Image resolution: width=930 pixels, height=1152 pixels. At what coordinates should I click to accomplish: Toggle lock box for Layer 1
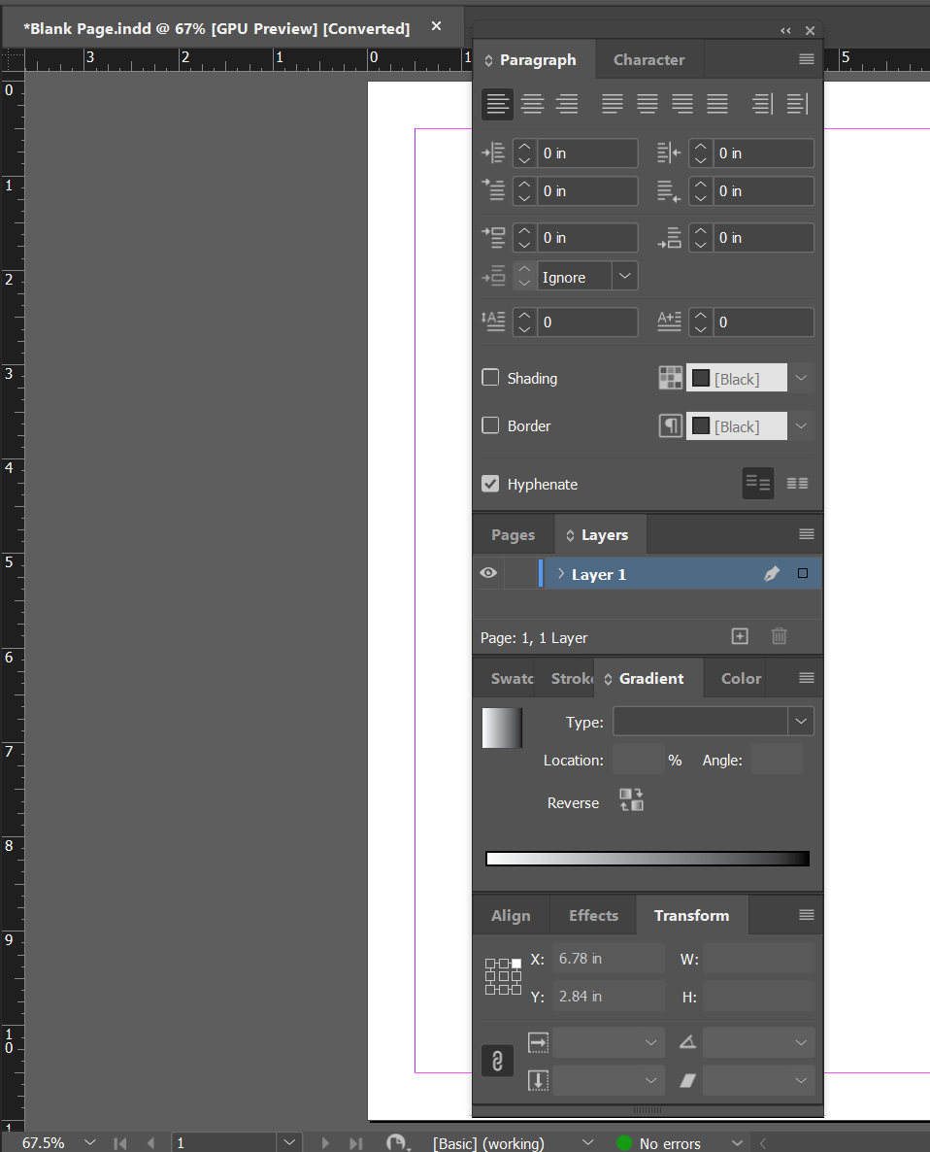point(520,573)
